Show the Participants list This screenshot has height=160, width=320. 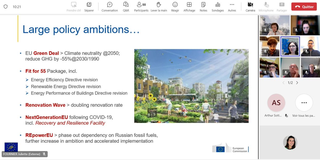point(141,7)
